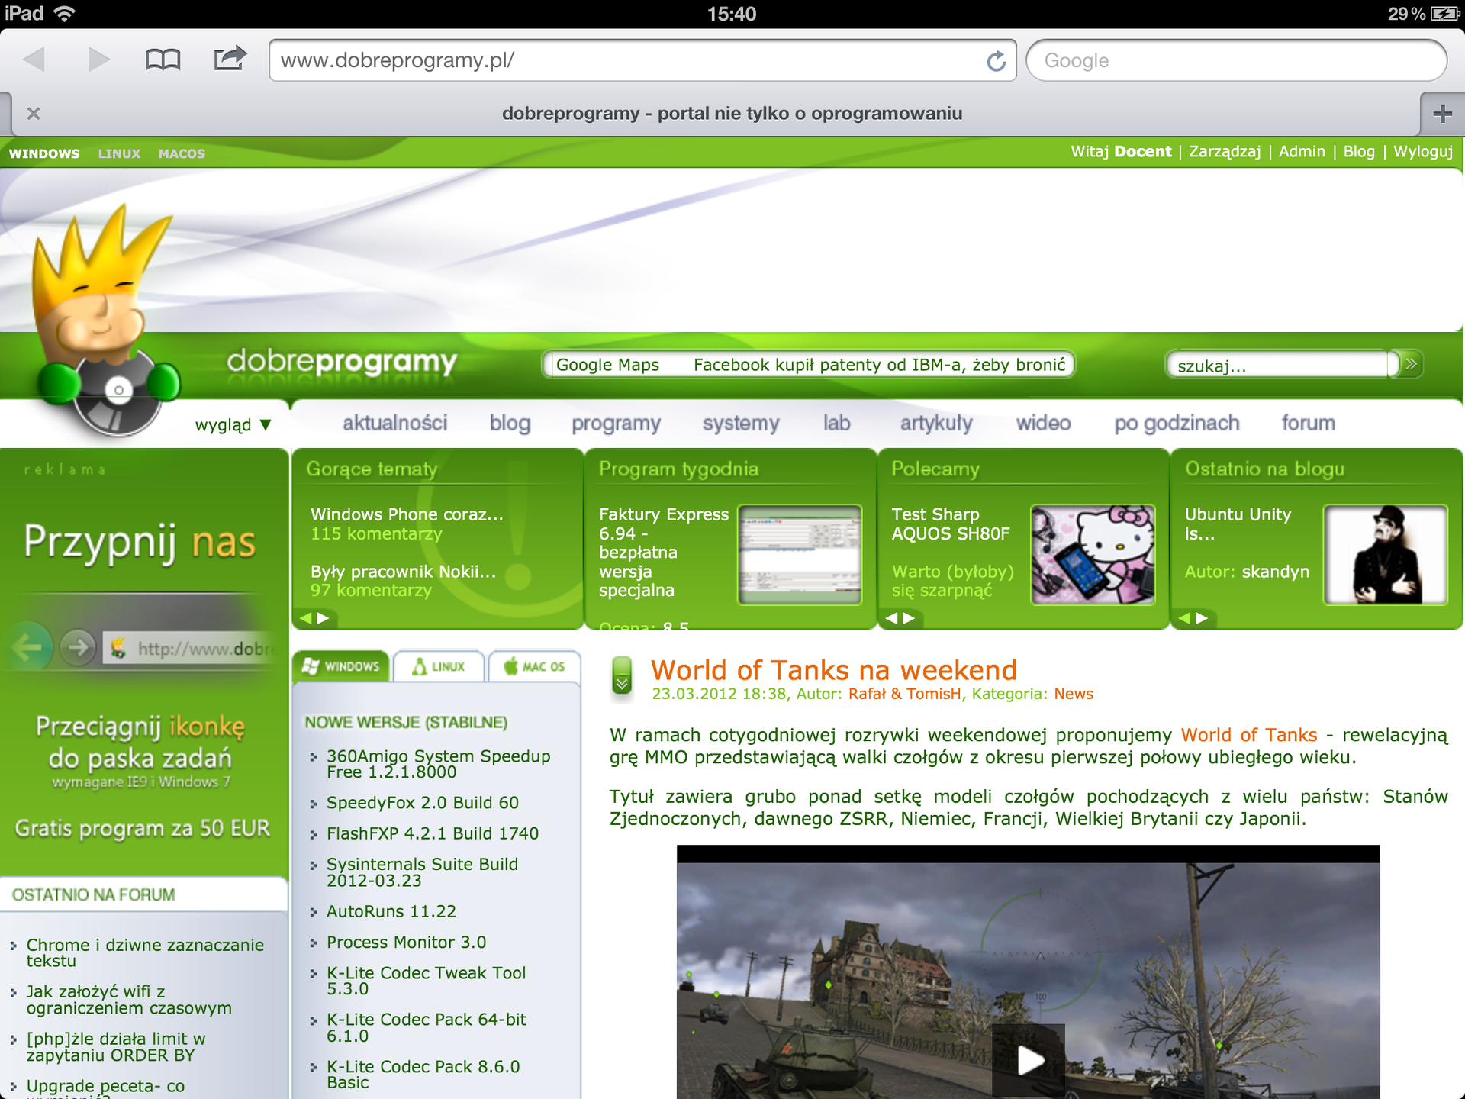Open the programy menu item
This screenshot has height=1099, width=1465.
(x=617, y=424)
